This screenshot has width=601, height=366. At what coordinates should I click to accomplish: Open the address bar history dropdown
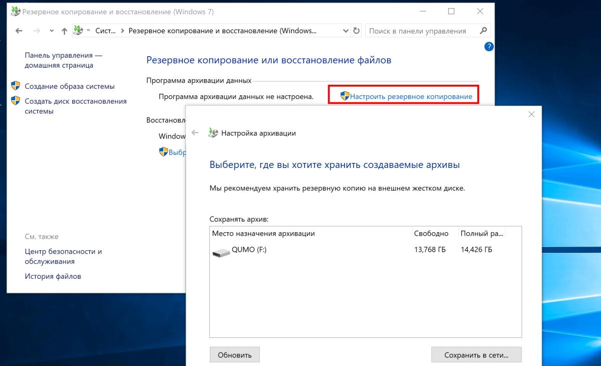coord(346,31)
